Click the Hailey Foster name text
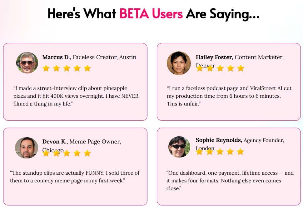 [215, 57]
